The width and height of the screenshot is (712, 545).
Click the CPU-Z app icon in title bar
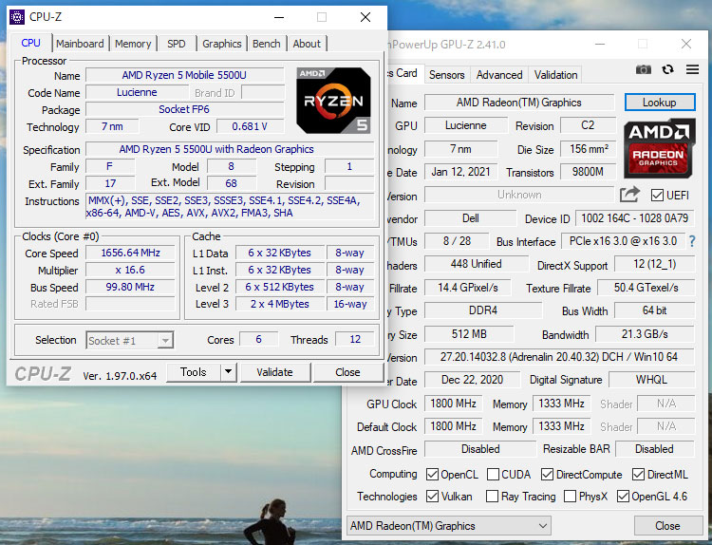(17, 17)
